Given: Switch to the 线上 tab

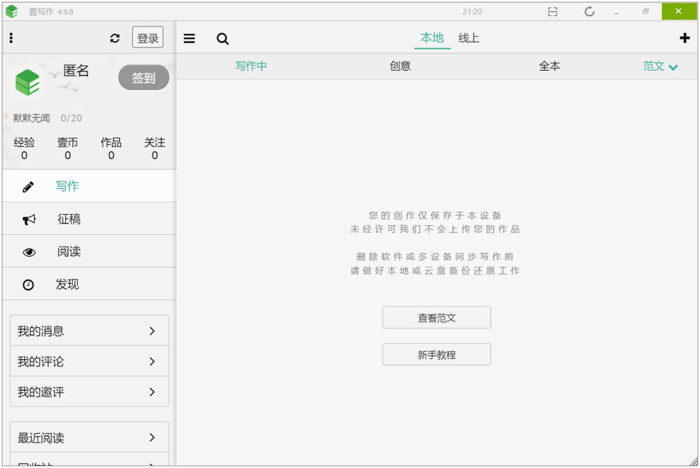Looking at the screenshot, I should click(x=469, y=38).
